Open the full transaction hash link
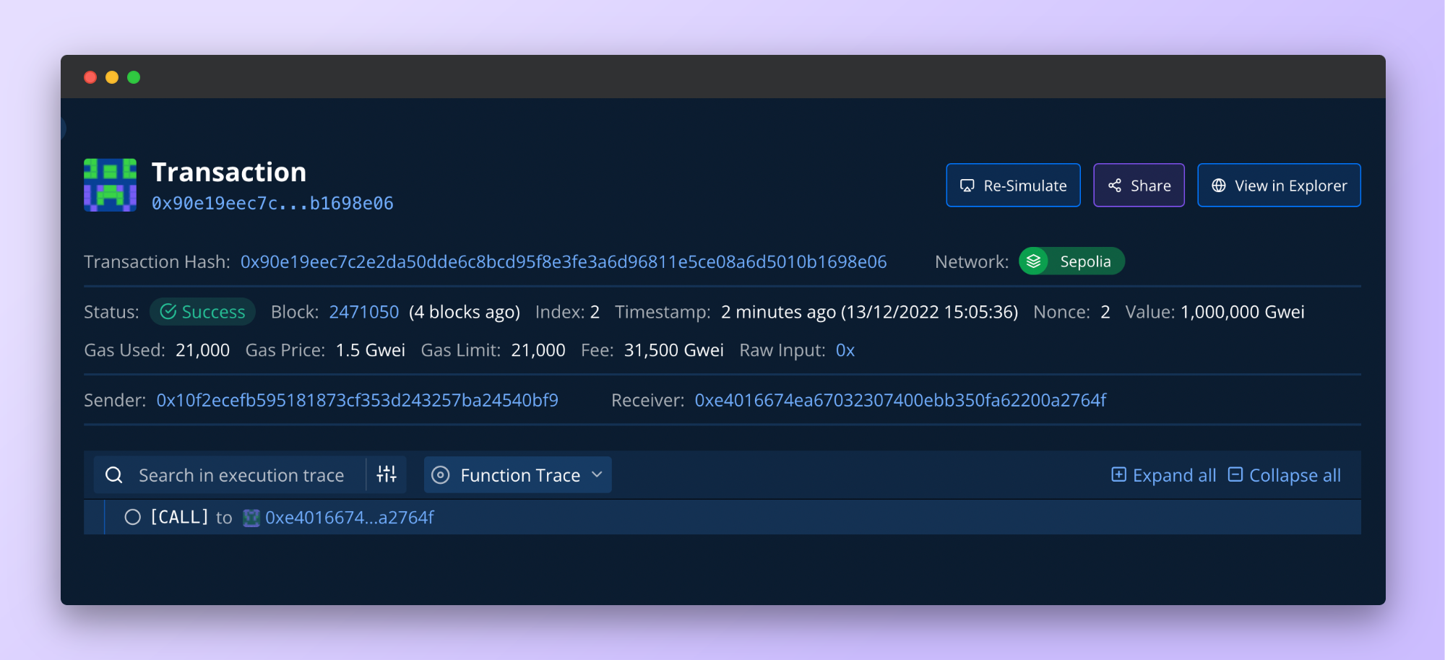This screenshot has width=1445, height=660. pyautogui.click(x=564, y=261)
